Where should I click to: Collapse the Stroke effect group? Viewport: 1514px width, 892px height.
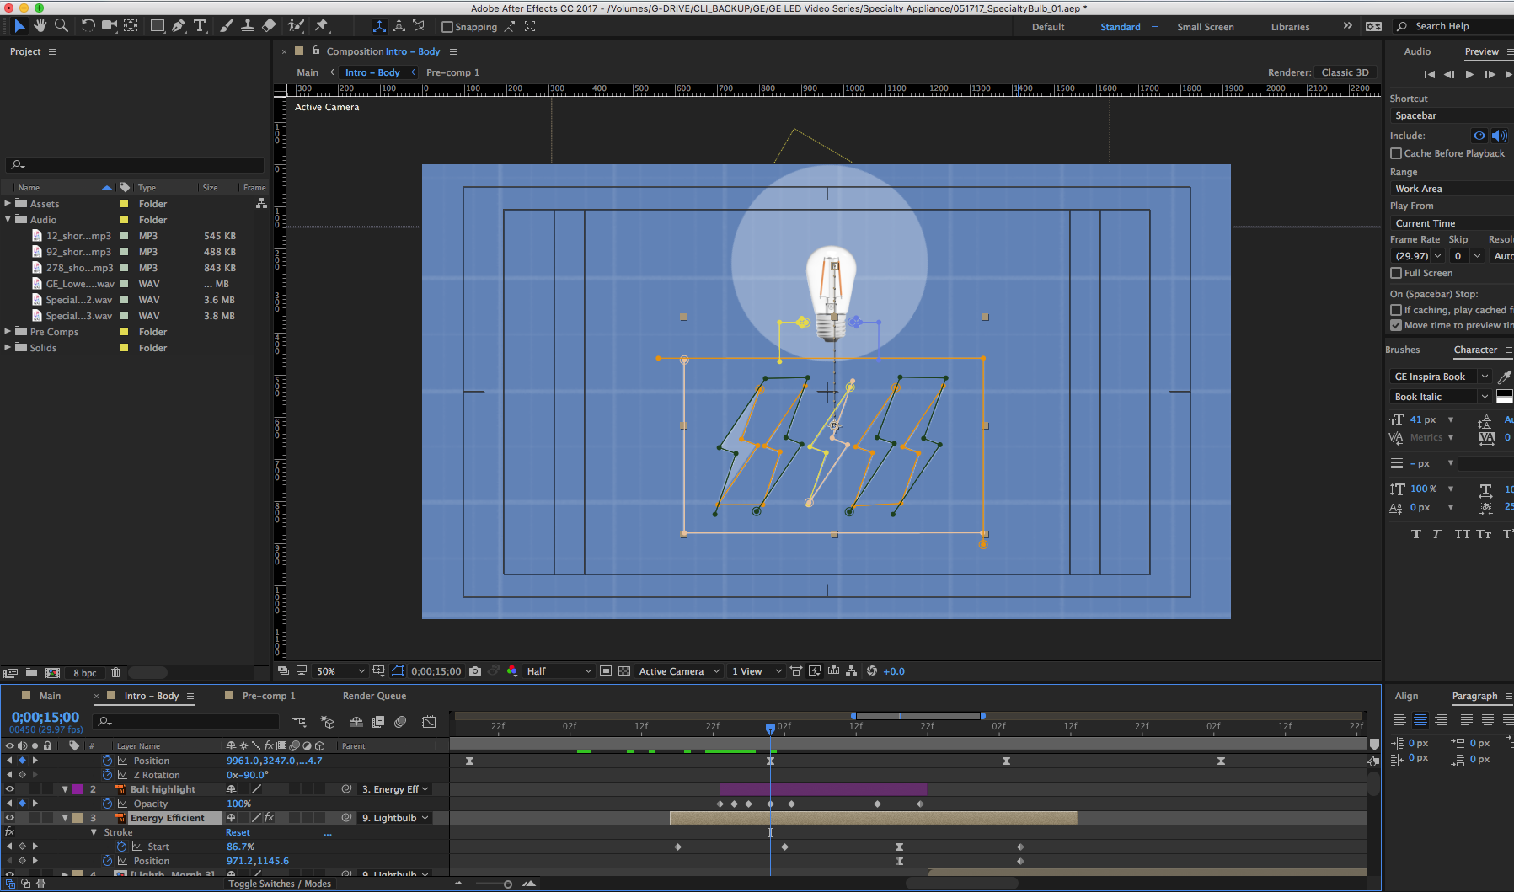tap(94, 832)
